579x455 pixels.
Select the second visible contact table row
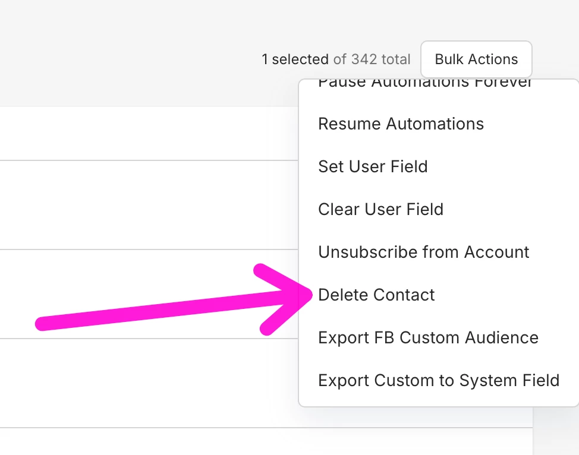pos(149,205)
